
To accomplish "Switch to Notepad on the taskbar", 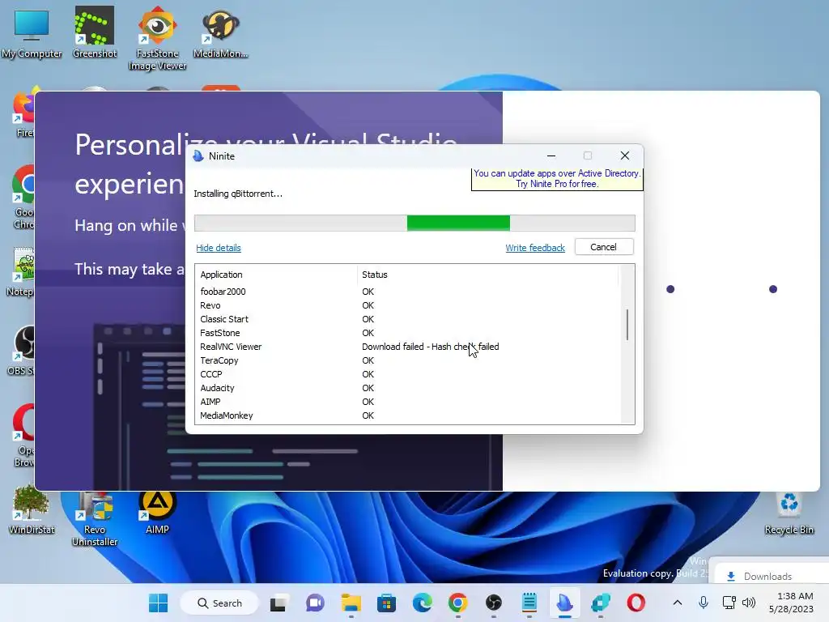I will (x=529, y=603).
